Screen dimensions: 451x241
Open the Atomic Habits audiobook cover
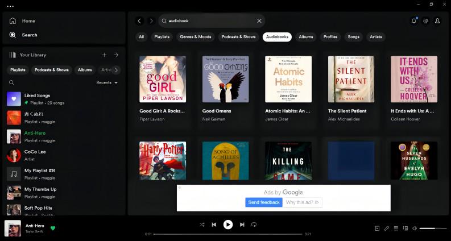coord(288,79)
